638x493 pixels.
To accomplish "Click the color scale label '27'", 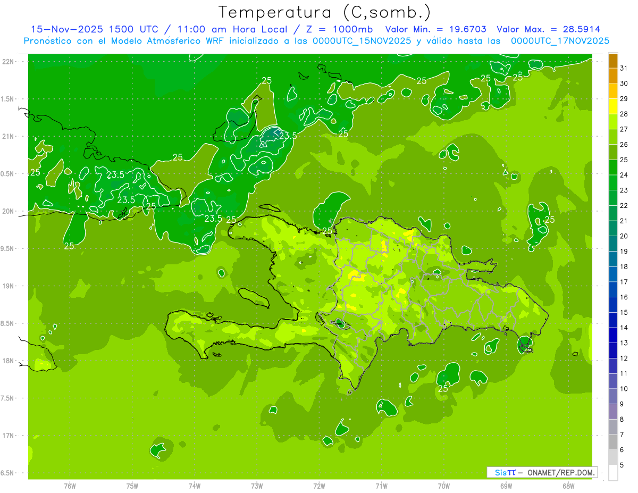I will click(624, 129).
